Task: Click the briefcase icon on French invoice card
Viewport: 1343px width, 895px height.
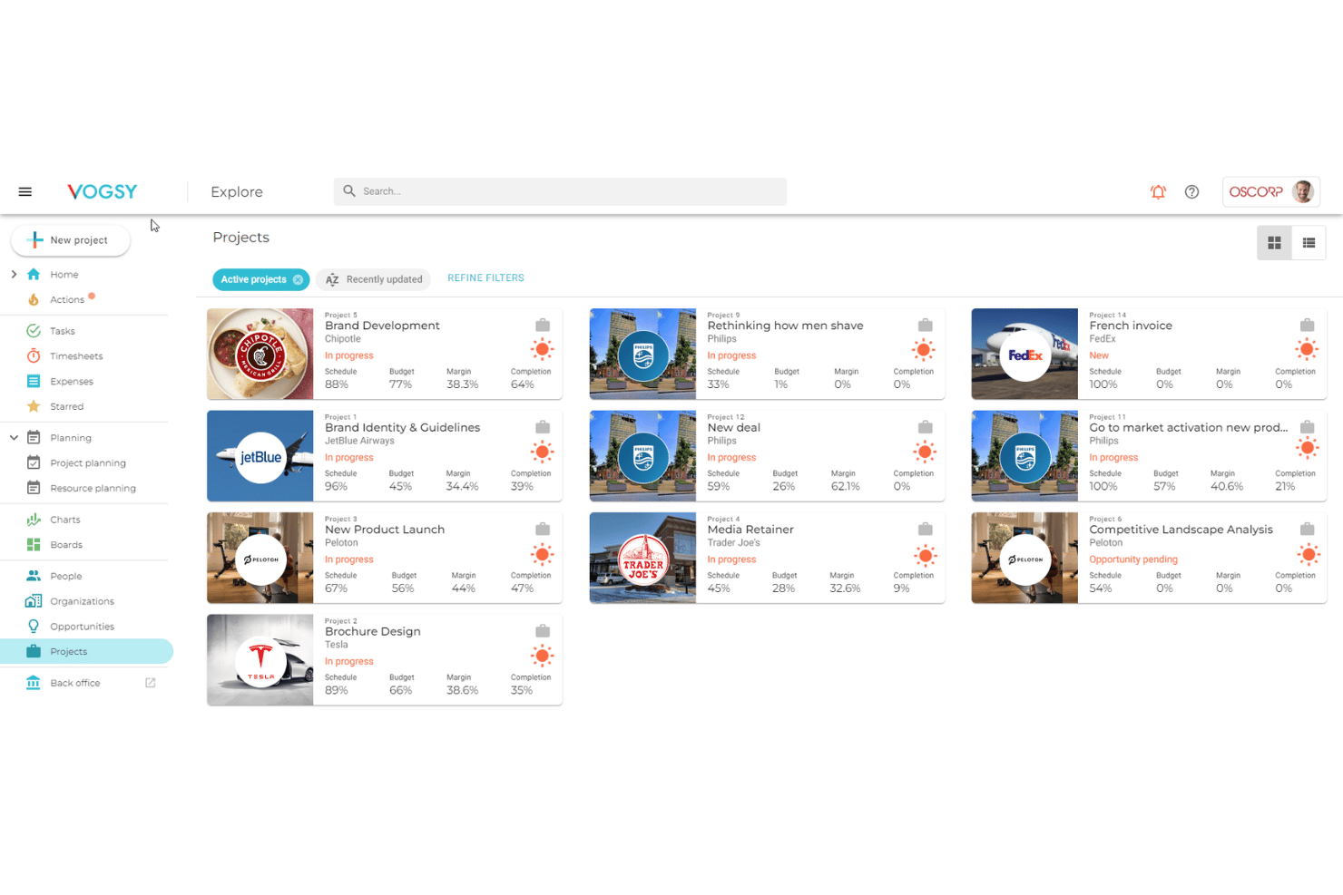Action: coord(1307,326)
